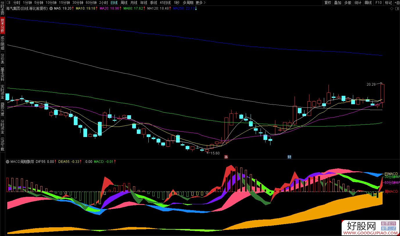This screenshot has width=400, height=236.
Task: Switch to 15分钟 period
Action: click(x=64, y=3)
